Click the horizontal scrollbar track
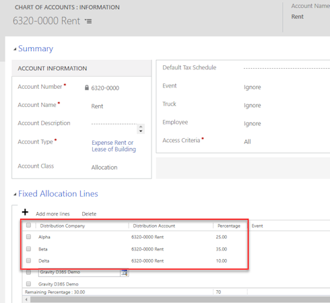 180,300
